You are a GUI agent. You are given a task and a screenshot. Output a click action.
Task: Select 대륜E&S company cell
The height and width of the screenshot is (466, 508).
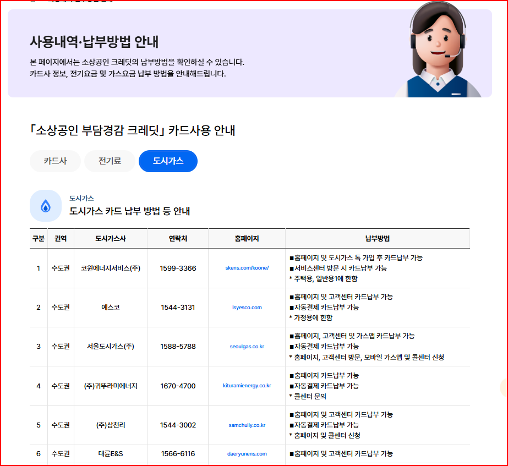pos(111,454)
